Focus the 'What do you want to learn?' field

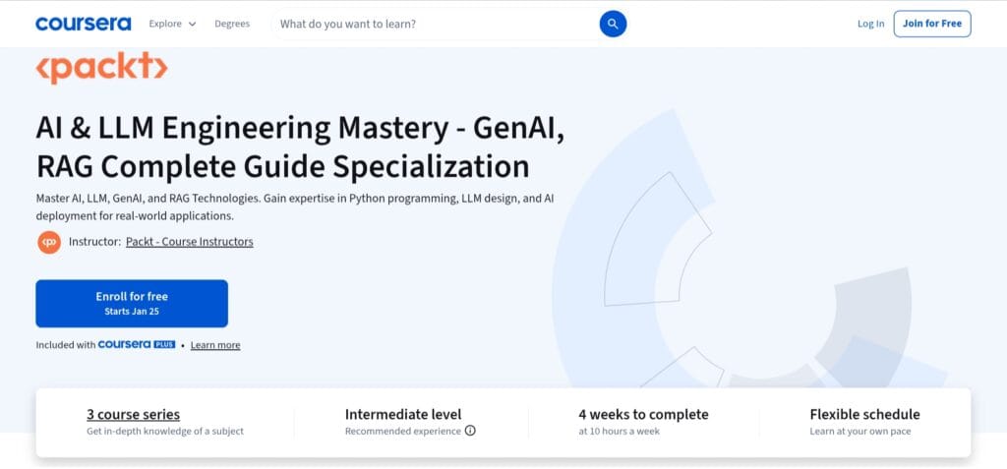point(437,24)
